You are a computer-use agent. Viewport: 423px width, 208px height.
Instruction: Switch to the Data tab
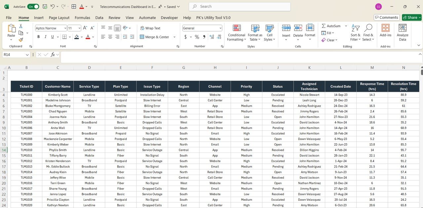(99, 18)
